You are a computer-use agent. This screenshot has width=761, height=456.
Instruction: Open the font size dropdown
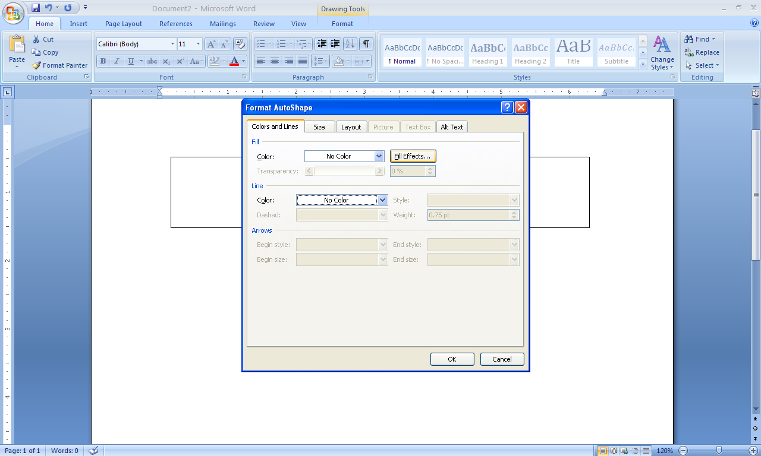click(198, 44)
